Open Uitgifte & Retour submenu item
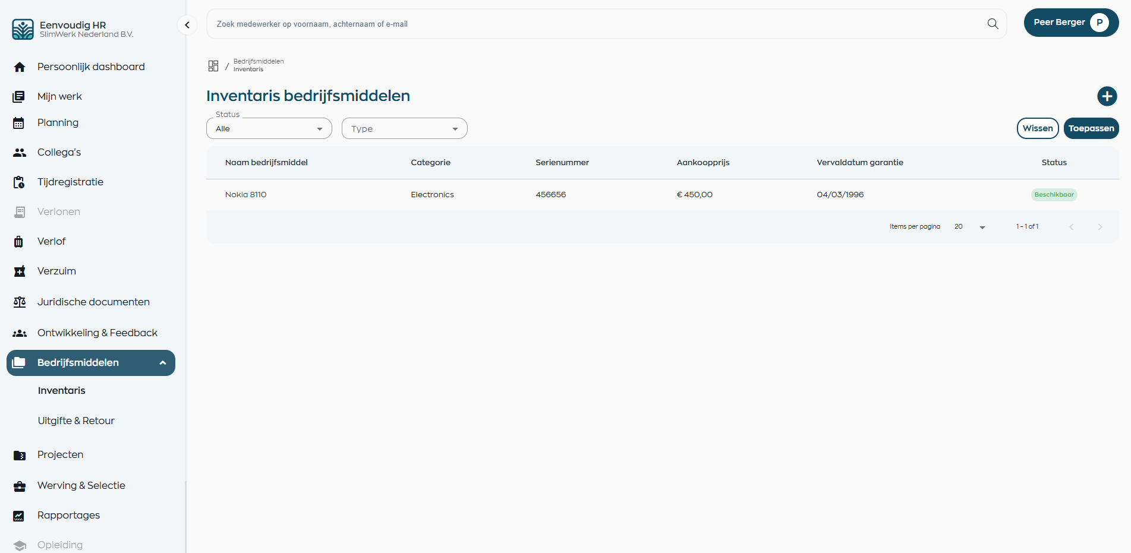This screenshot has width=1131, height=553. coord(76,421)
